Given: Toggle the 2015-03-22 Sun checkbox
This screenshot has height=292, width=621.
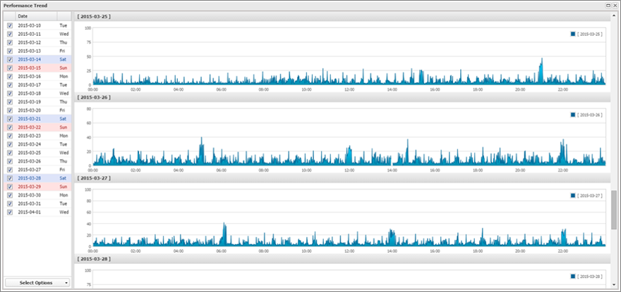Looking at the screenshot, I should (10, 127).
